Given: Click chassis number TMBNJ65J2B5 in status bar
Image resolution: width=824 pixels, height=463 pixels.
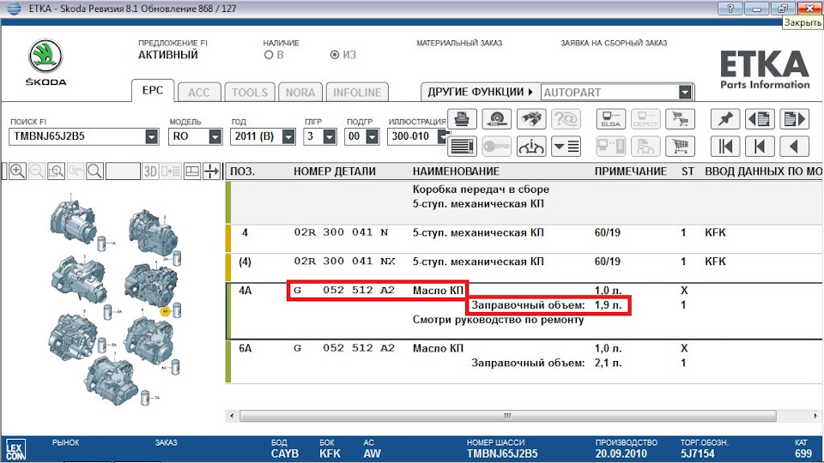Looking at the screenshot, I should point(502,454).
